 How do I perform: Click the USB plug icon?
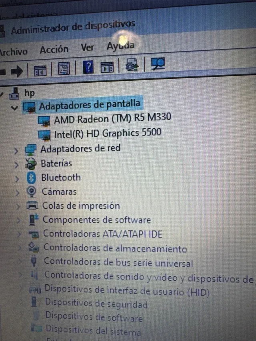(34, 261)
